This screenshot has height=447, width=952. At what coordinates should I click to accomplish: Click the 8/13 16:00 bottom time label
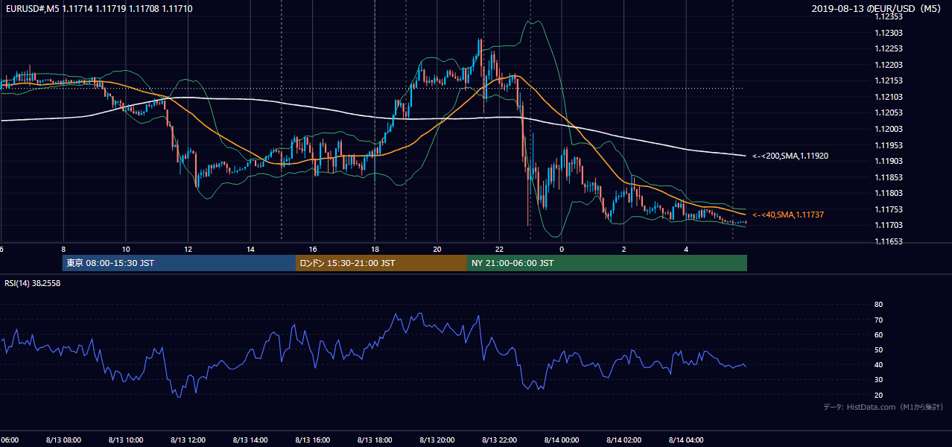pyautogui.click(x=313, y=440)
